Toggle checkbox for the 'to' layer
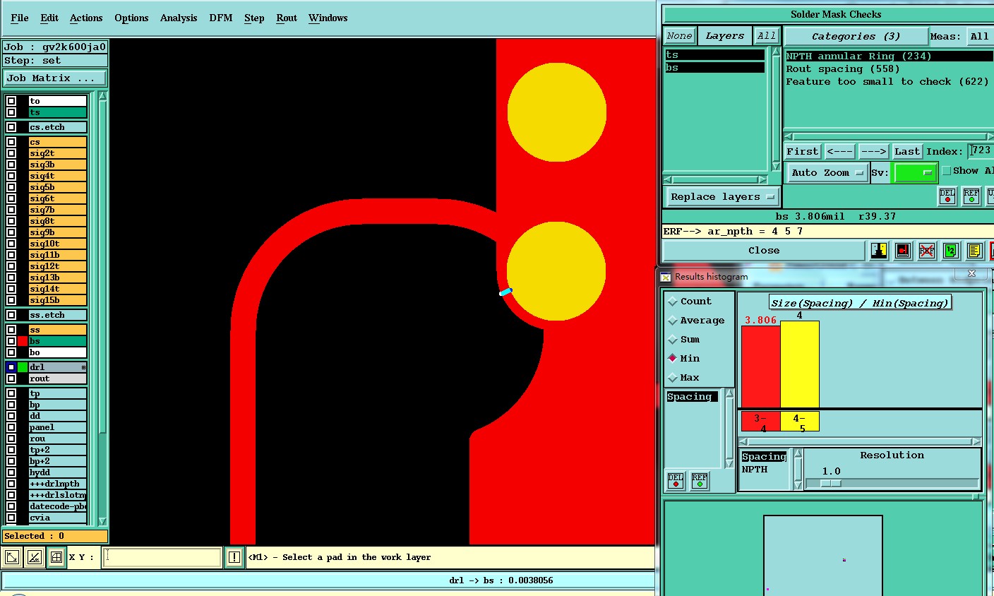The width and height of the screenshot is (994, 596). pos(11,101)
